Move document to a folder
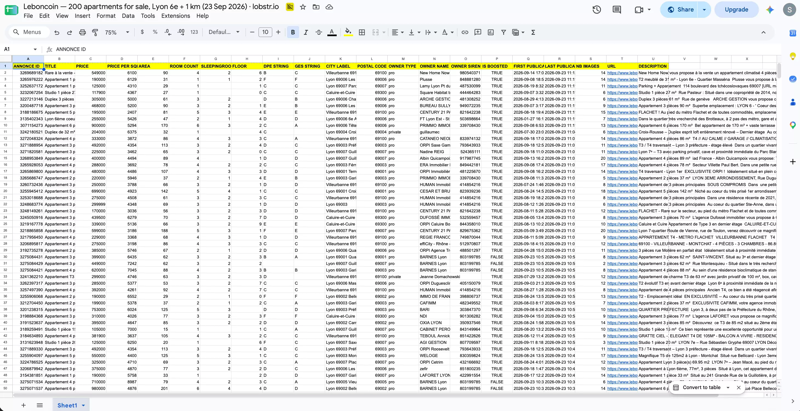The width and height of the screenshot is (800, 411). (x=316, y=7)
